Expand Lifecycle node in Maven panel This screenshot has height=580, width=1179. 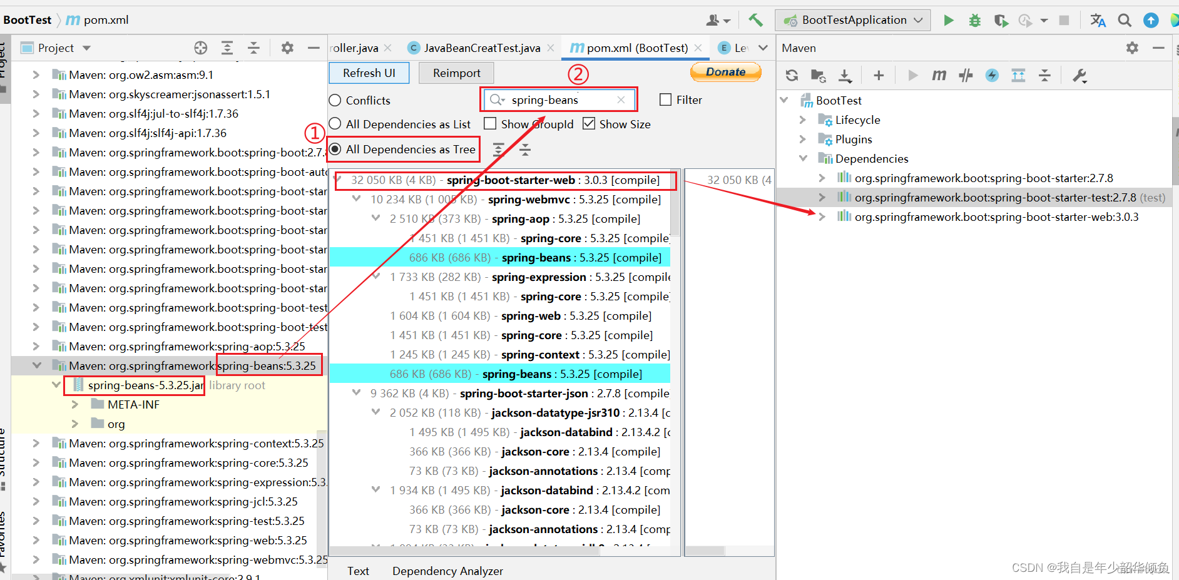(x=803, y=120)
